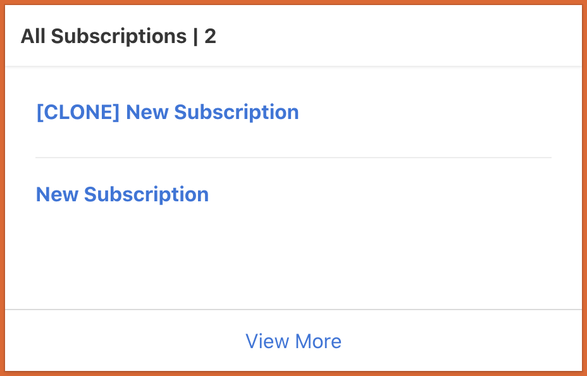Click the blank area under New Subscription
The height and width of the screenshot is (376, 587).
point(293,260)
